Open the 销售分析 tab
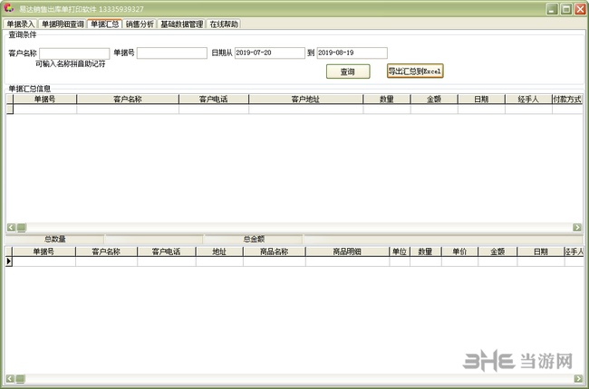Image resolution: width=589 pixels, height=389 pixels. 140,24
